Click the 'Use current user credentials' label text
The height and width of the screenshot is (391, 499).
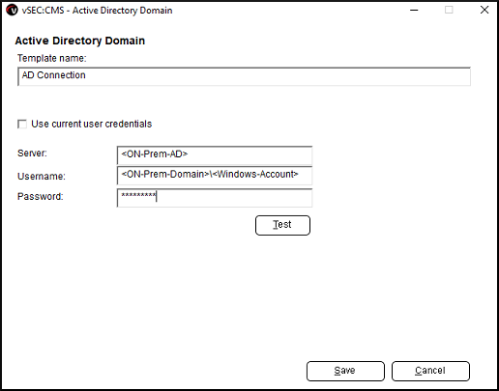(x=92, y=124)
